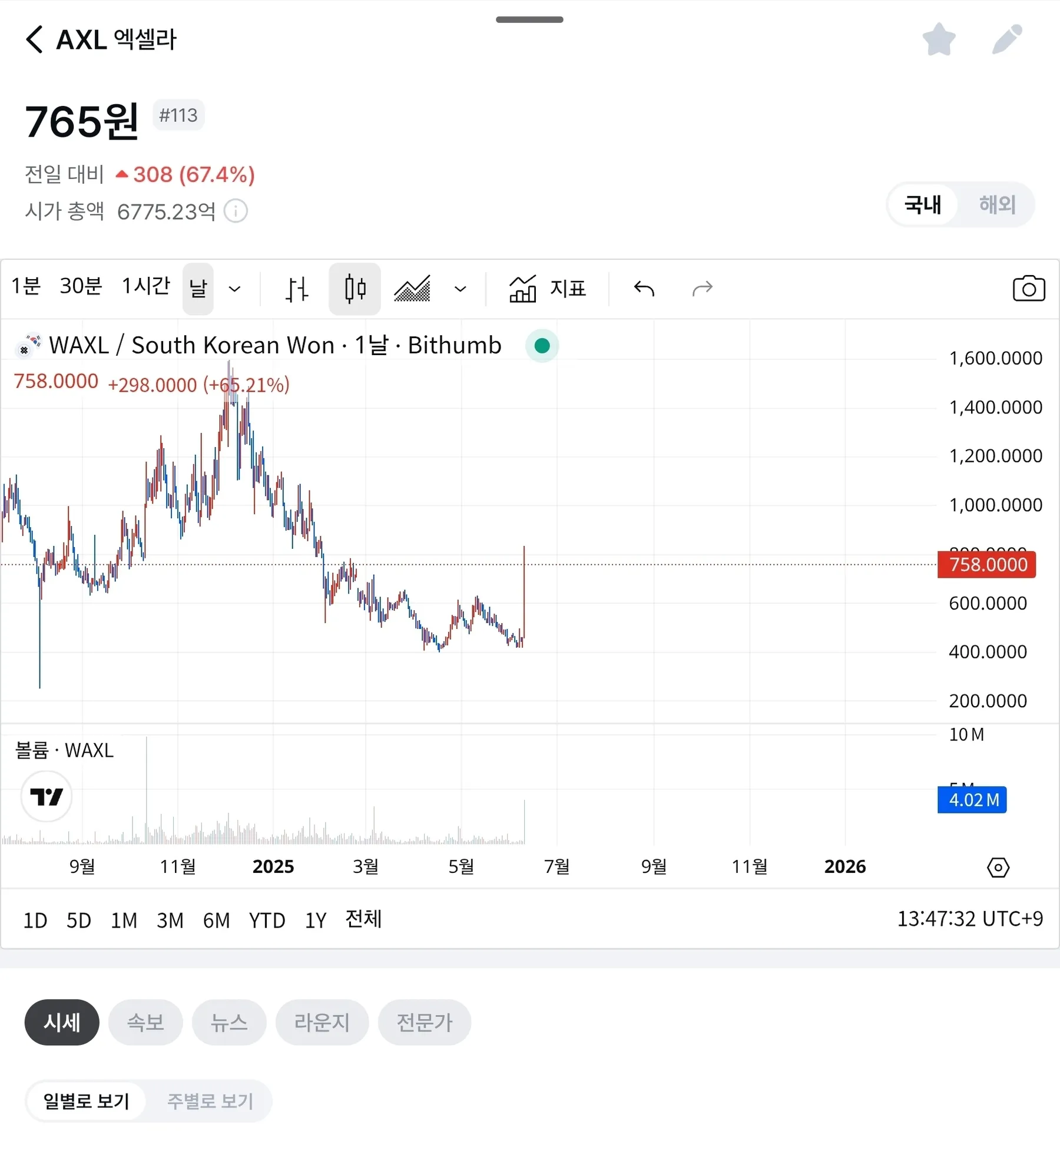Open the 전문가 tab
Screen dimensions: 1060x1152
[424, 1022]
